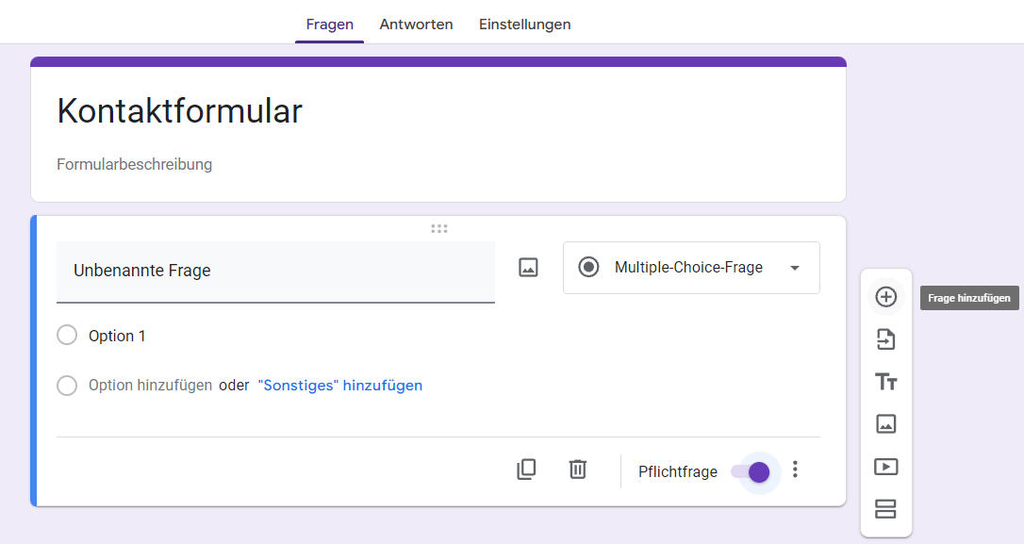
Task: Add an image from the side toolbar
Action: coord(885,424)
